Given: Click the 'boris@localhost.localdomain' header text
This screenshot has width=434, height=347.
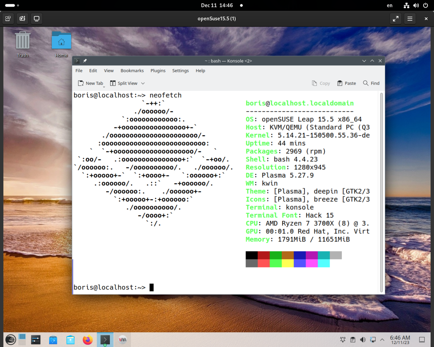Looking at the screenshot, I should (300, 103).
